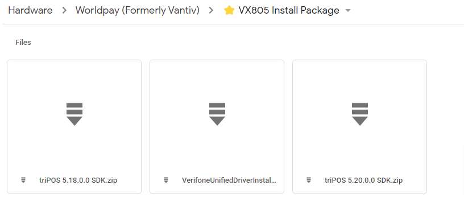The height and width of the screenshot is (206, 464).
Task: Click the Files section heading
Action: (x=23, y=43)
